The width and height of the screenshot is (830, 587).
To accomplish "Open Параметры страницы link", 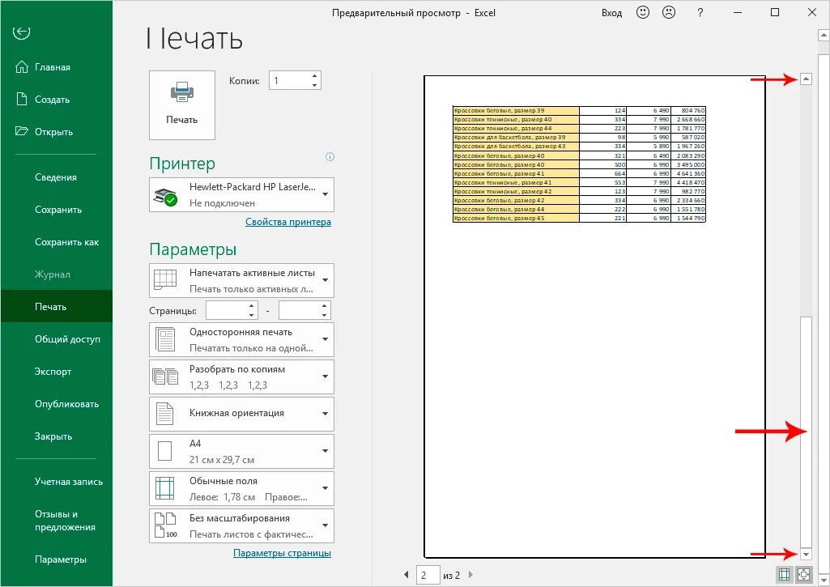I will click(x=282, y=553).
